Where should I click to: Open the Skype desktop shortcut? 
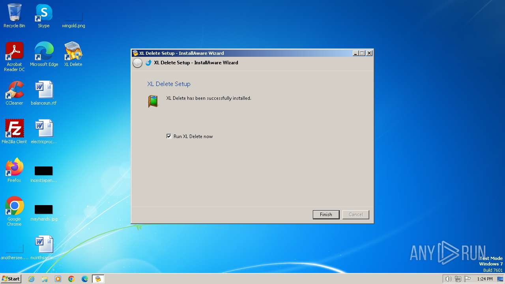[44, 16]
